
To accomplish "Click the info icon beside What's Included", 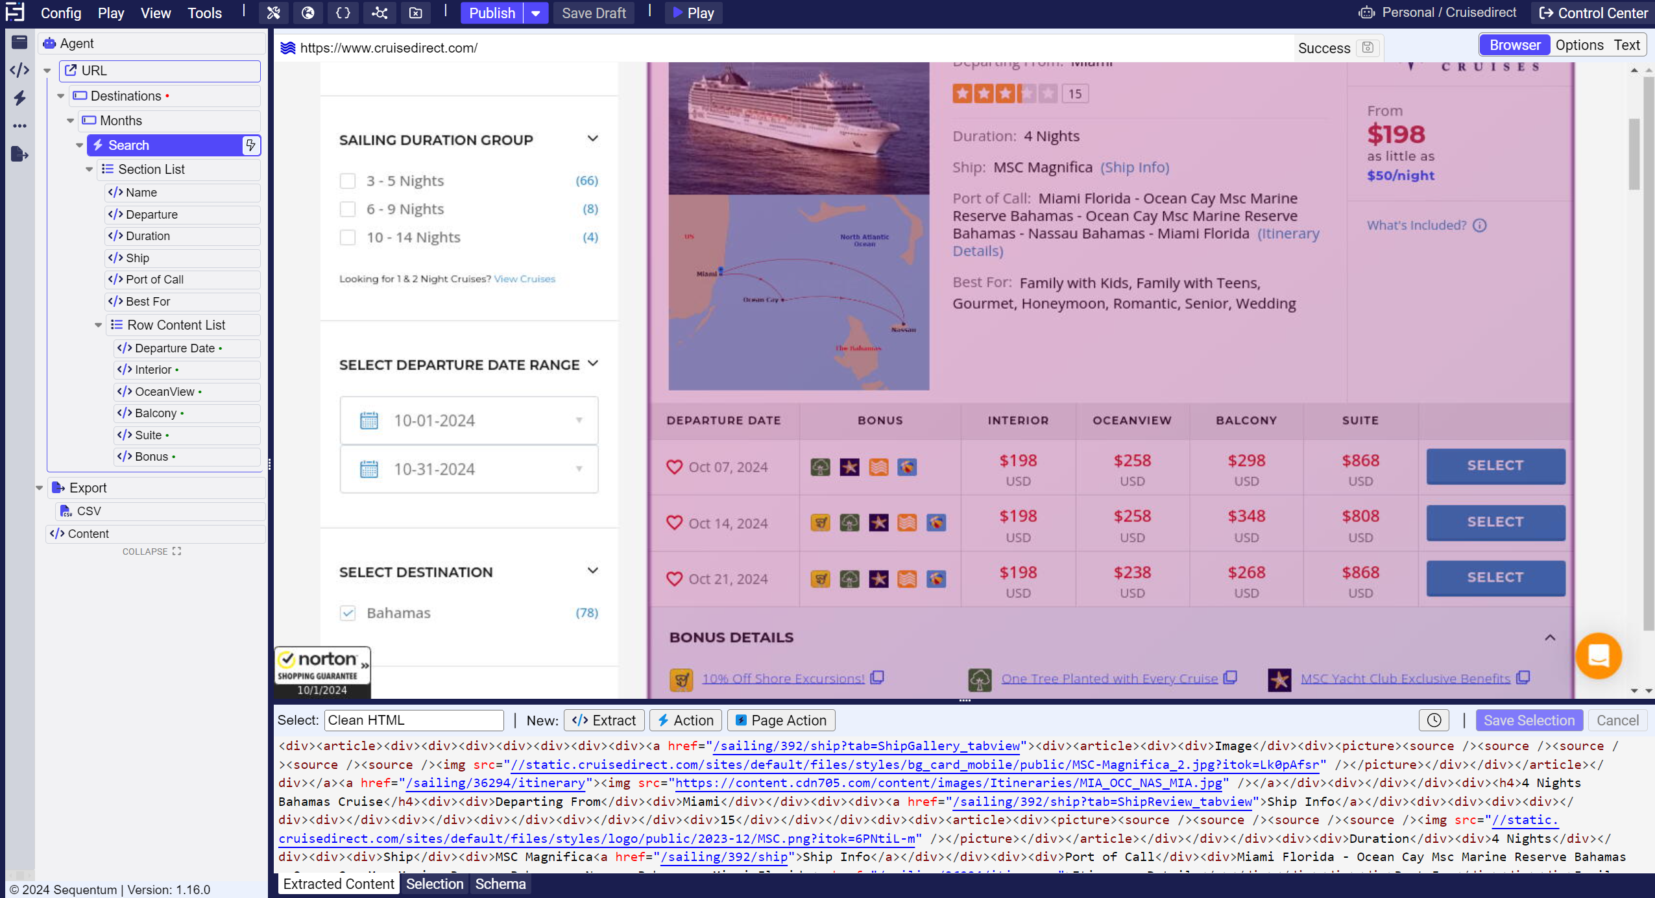I will (1480, 225).
